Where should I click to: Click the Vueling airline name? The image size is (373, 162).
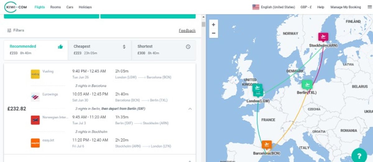(x=48, y=71)
